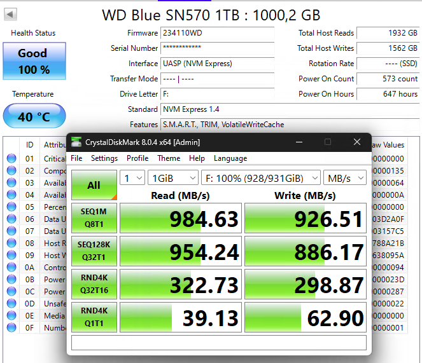422x363 pixels.
Task: Click the Total Host Reads value 1932 GB
Action: [x=388, y=33]
